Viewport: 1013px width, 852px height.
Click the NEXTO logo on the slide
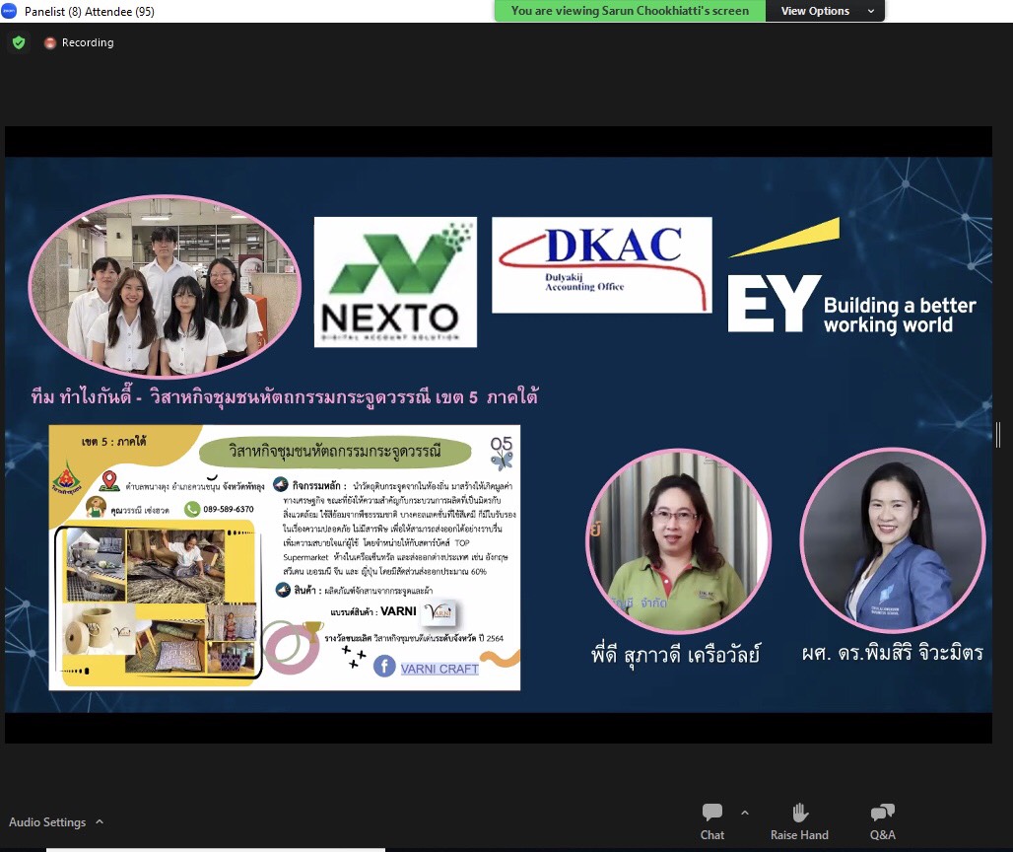click(395, 282)
